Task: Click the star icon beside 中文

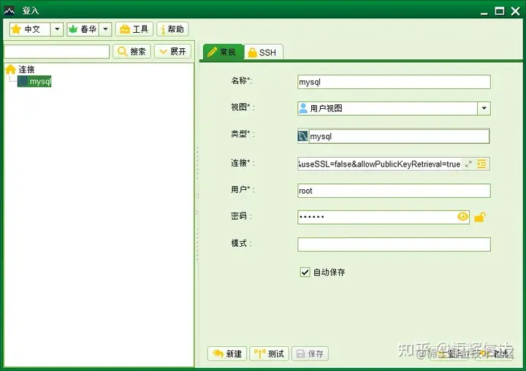Action: (x=16, y=29)
